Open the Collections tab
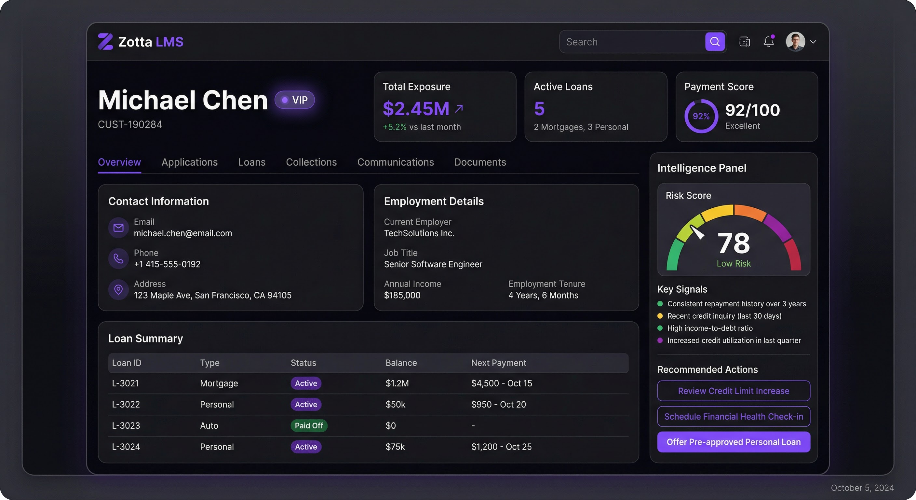The image size is (916, 500). 311,162
